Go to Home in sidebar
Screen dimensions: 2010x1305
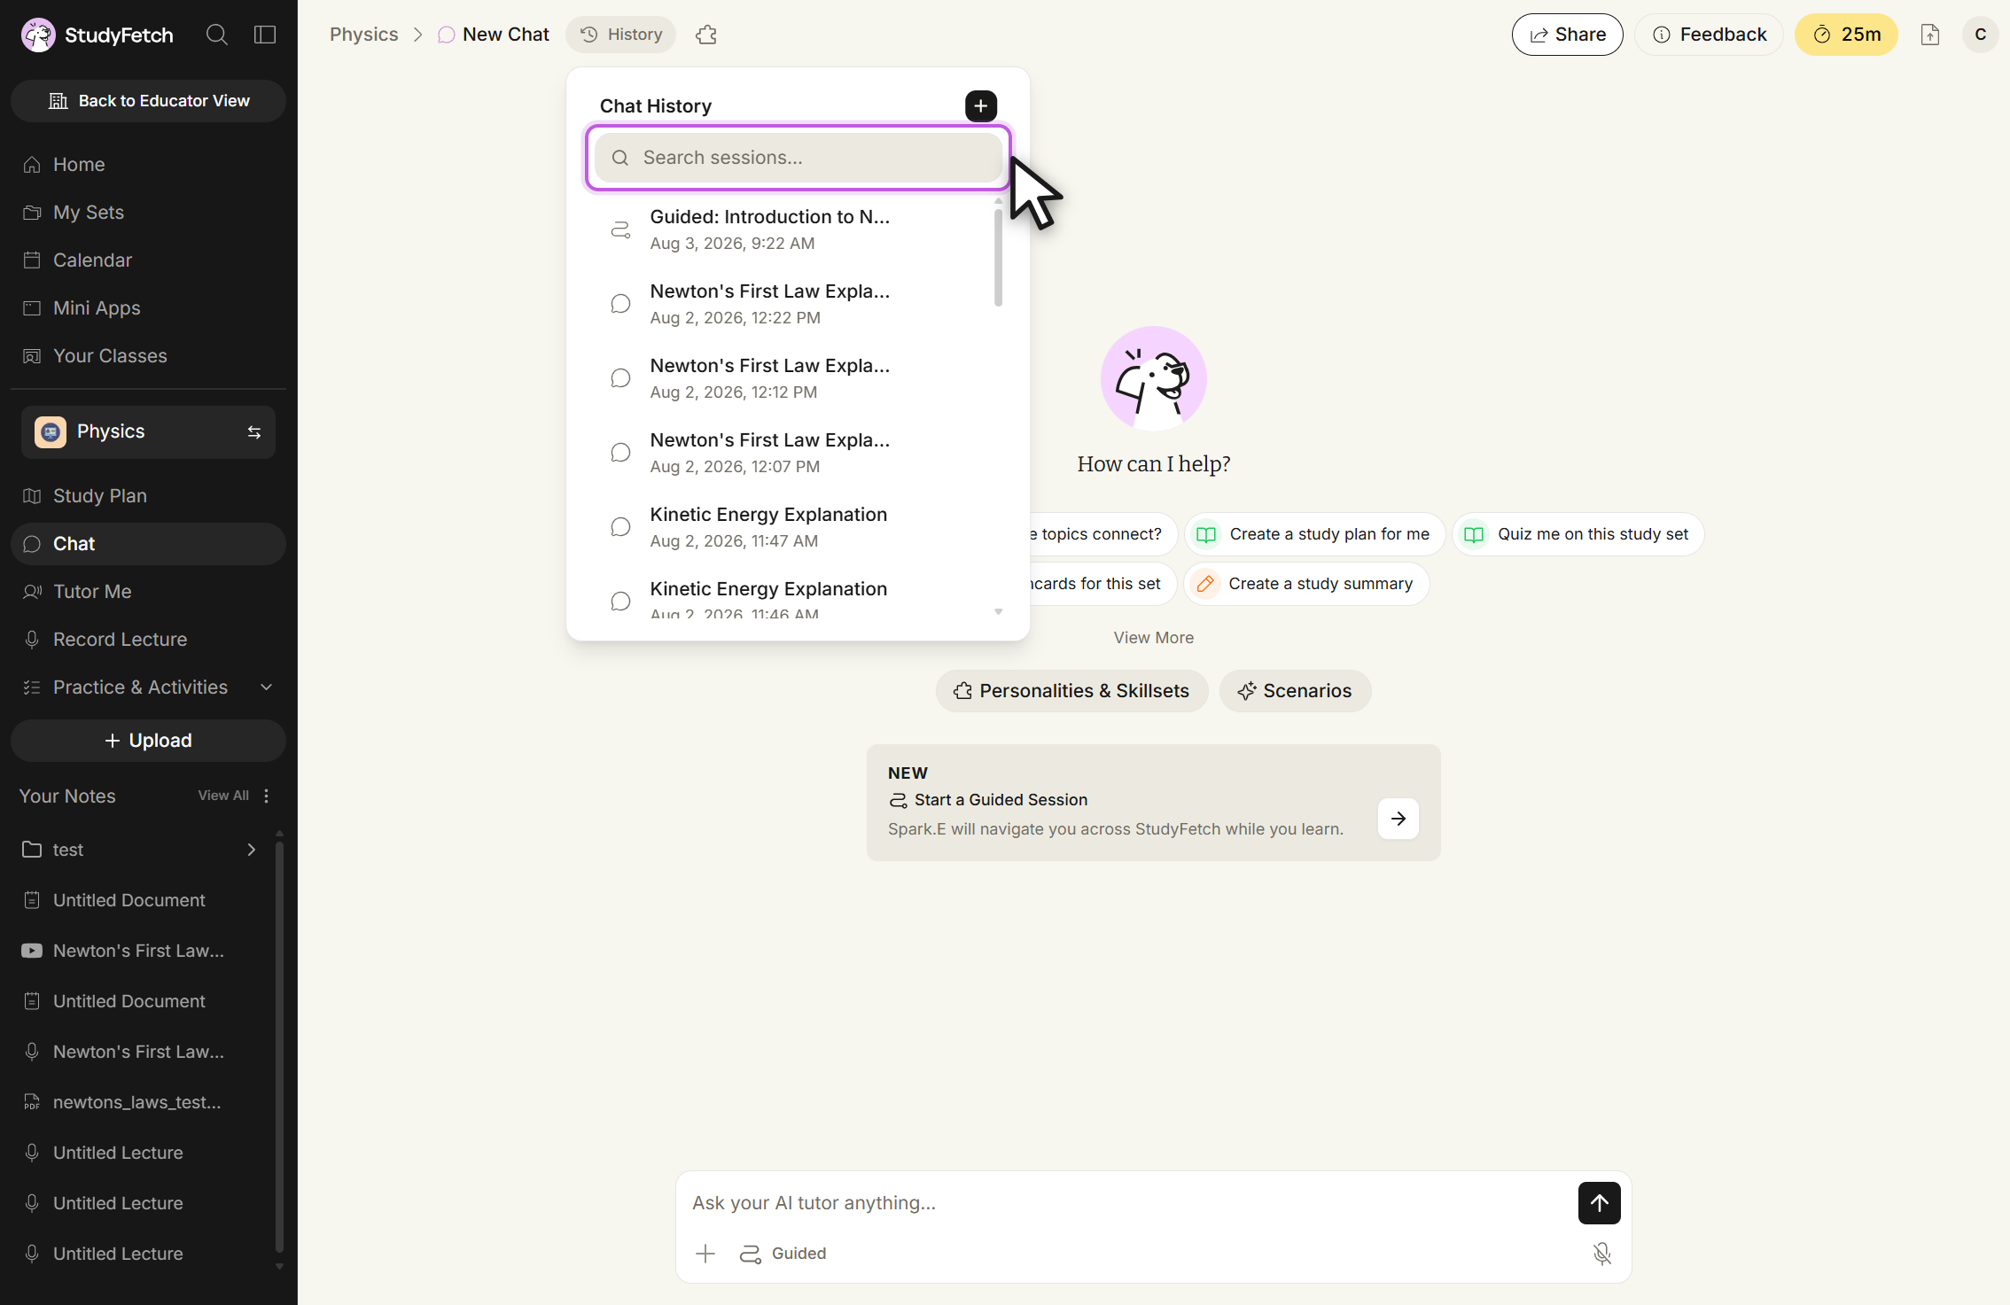coord(149,165)
